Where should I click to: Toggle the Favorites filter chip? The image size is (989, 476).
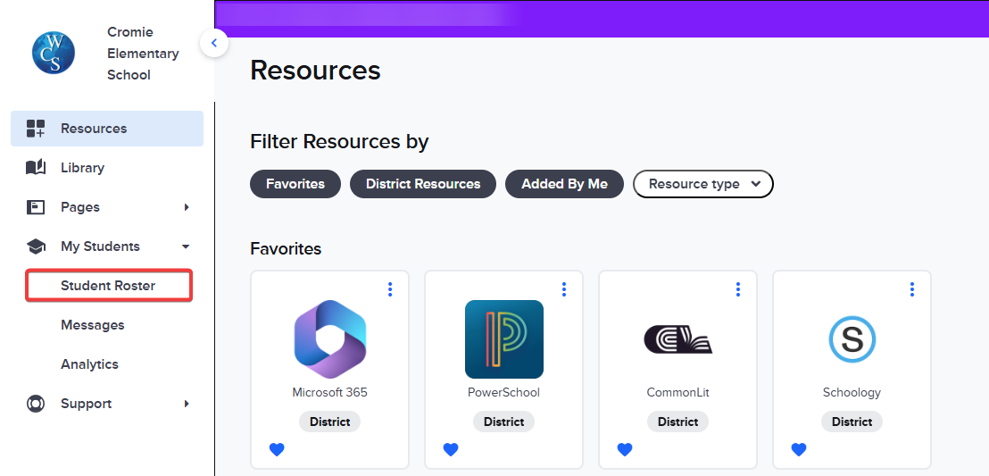point(295,184)
